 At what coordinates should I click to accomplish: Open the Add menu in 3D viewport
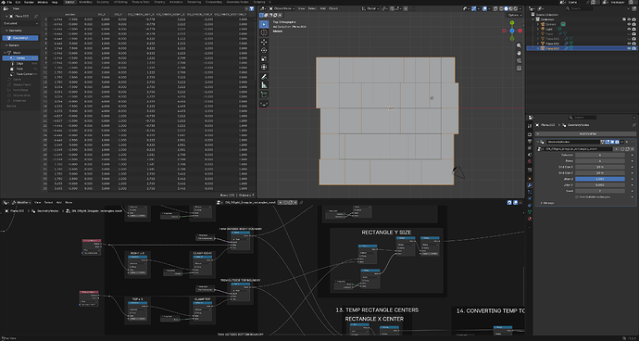coord(323,8)
